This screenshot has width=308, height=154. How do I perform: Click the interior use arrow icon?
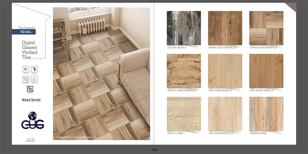click(26, 69)
